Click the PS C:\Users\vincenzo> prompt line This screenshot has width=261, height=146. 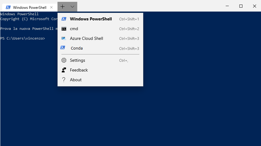[x=23, y=38]
